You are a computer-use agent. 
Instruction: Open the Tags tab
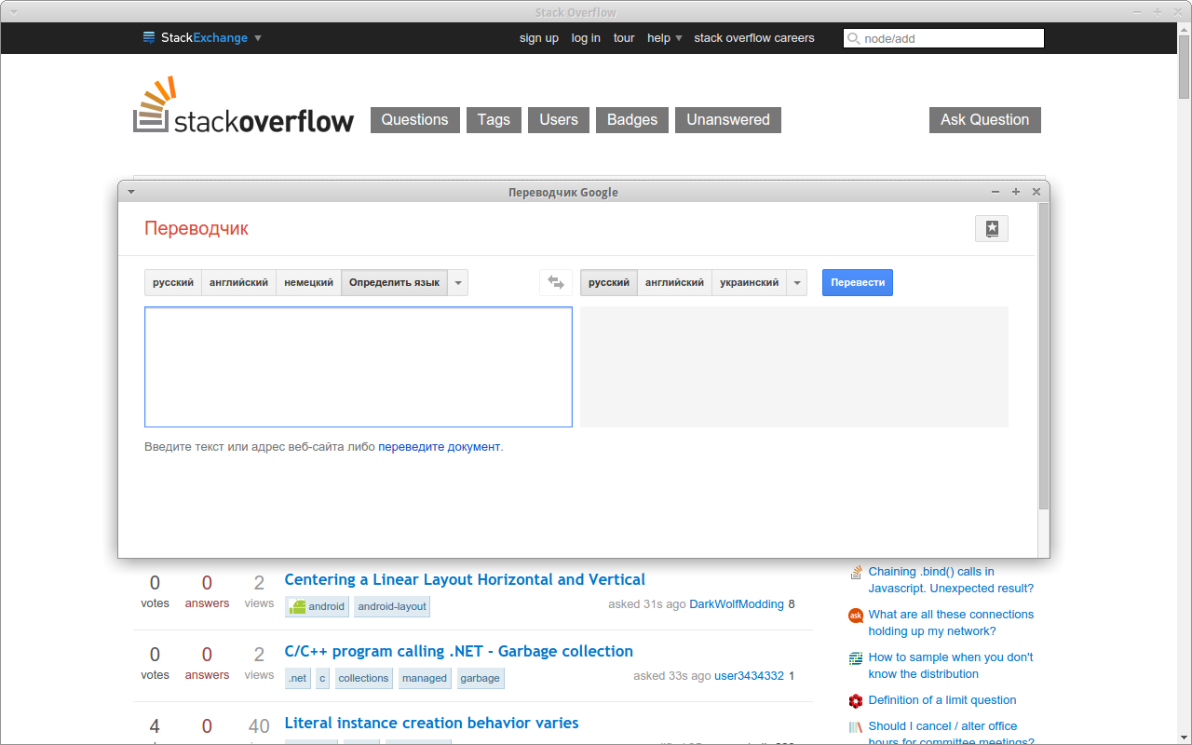[494, 120]
